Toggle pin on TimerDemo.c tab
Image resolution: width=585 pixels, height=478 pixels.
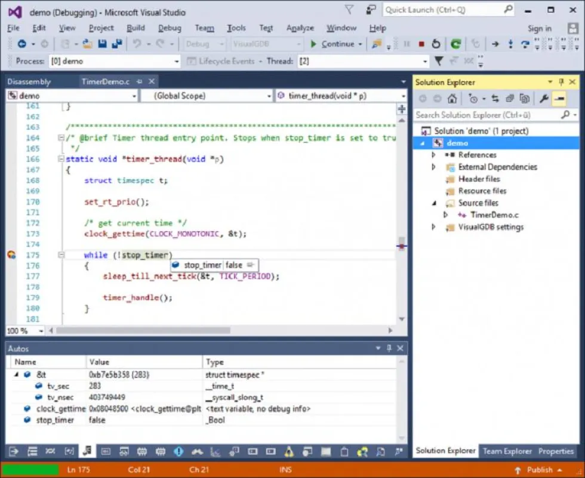[x=139, y=81]
